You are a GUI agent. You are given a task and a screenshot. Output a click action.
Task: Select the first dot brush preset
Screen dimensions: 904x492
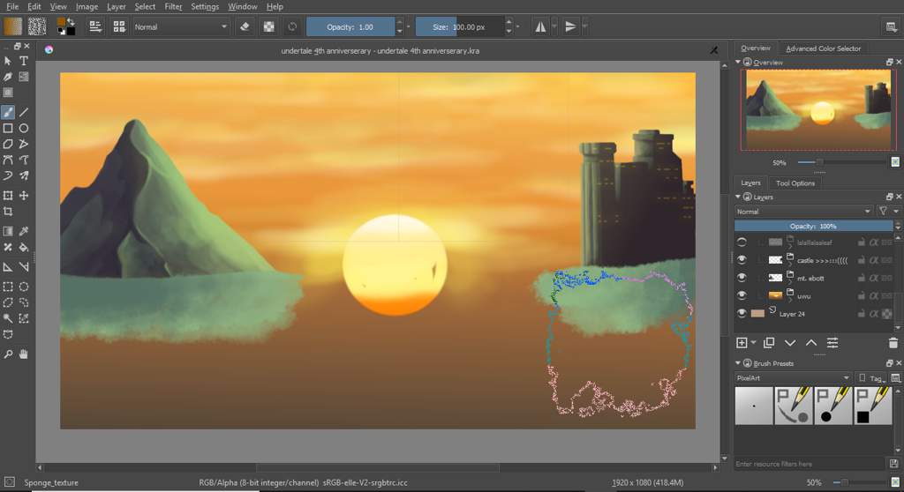pyautogui.click(x=754, y=406)
